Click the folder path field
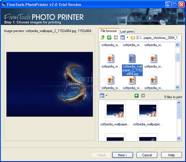The height and width of the screenshot is (162, 186). point(158,38)
